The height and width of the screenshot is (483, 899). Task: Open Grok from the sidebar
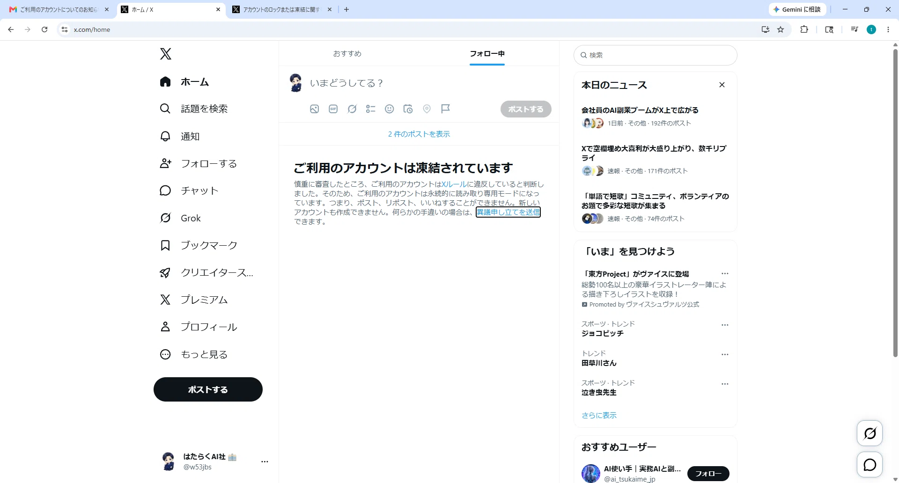pos(181,218)
